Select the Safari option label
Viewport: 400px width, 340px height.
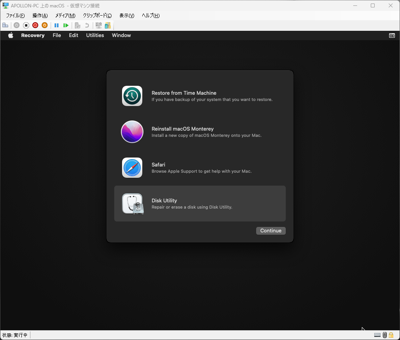tap(158, 165)
